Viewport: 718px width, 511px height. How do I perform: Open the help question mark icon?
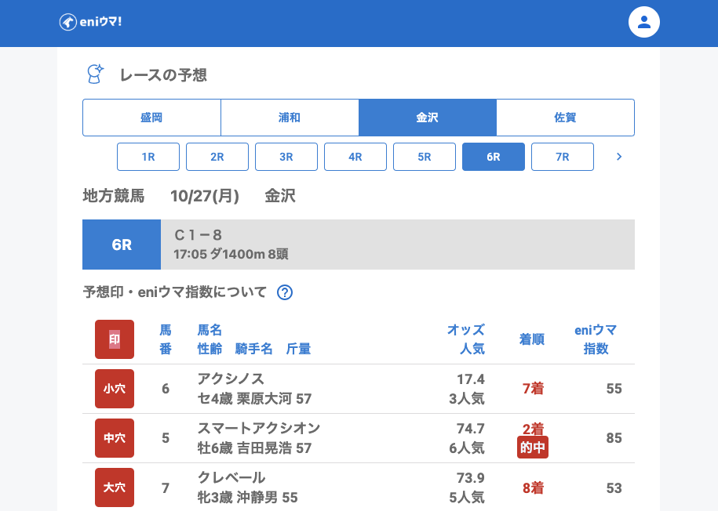(285, 292)
